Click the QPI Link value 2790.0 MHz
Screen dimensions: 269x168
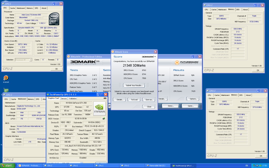(x=23, y=53)
